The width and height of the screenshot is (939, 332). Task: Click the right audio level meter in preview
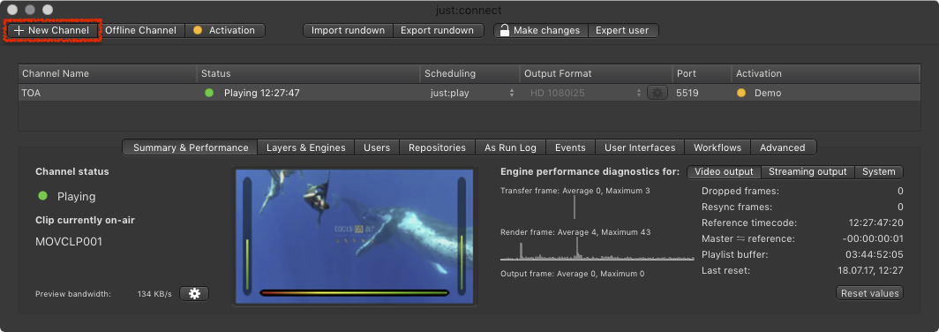[461, 236]
